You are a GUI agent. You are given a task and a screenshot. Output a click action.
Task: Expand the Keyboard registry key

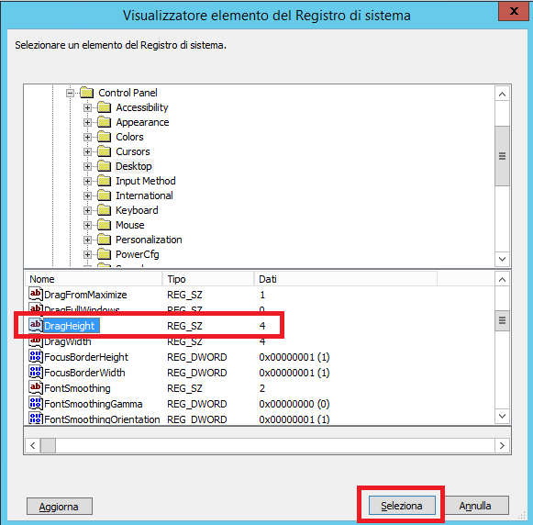pyautogui.click(x=87, y=210)
